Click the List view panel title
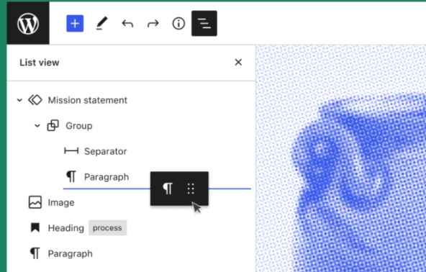Screen dimensions: 426x272 pyautogui.click(x=40, y=63)
